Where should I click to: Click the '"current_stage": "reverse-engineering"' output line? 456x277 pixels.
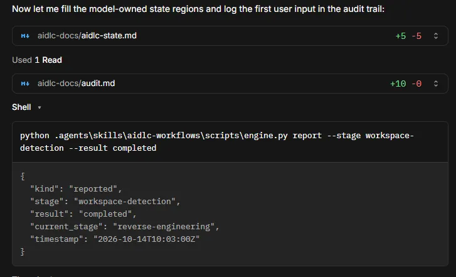(125, 227)
